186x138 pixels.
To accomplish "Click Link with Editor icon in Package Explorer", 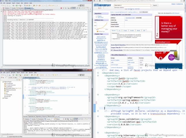I will [x=19, y=80].
